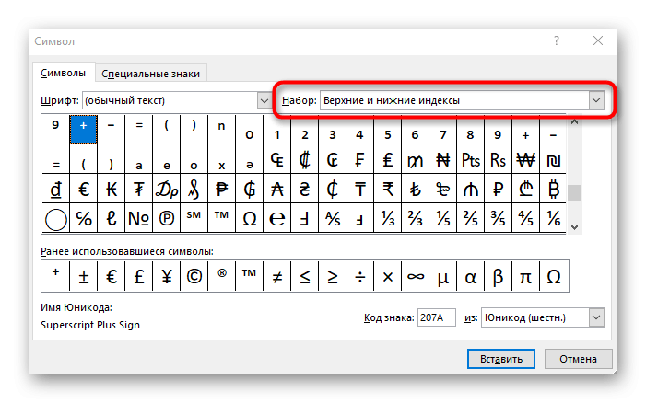Pick the Russian ruble sign ₽

[x=499, y=189]
